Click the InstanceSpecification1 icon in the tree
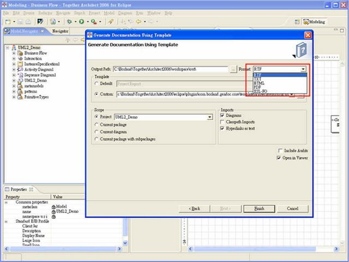The image size is (349, 262). tap(20, 64)
